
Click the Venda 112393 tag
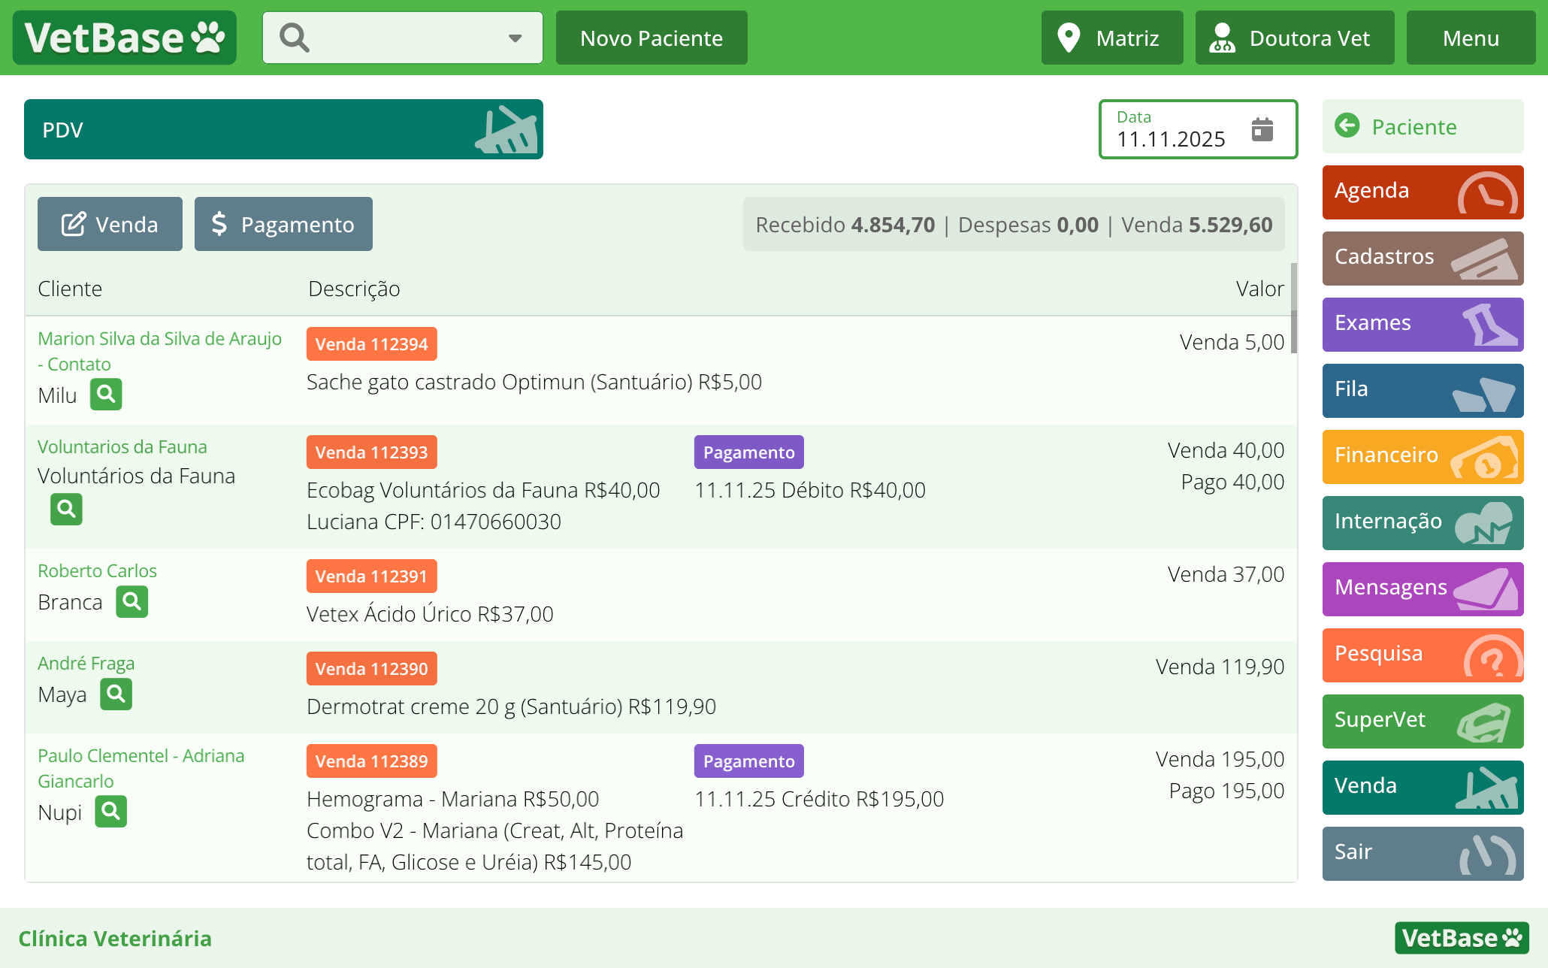click(371, 452)
